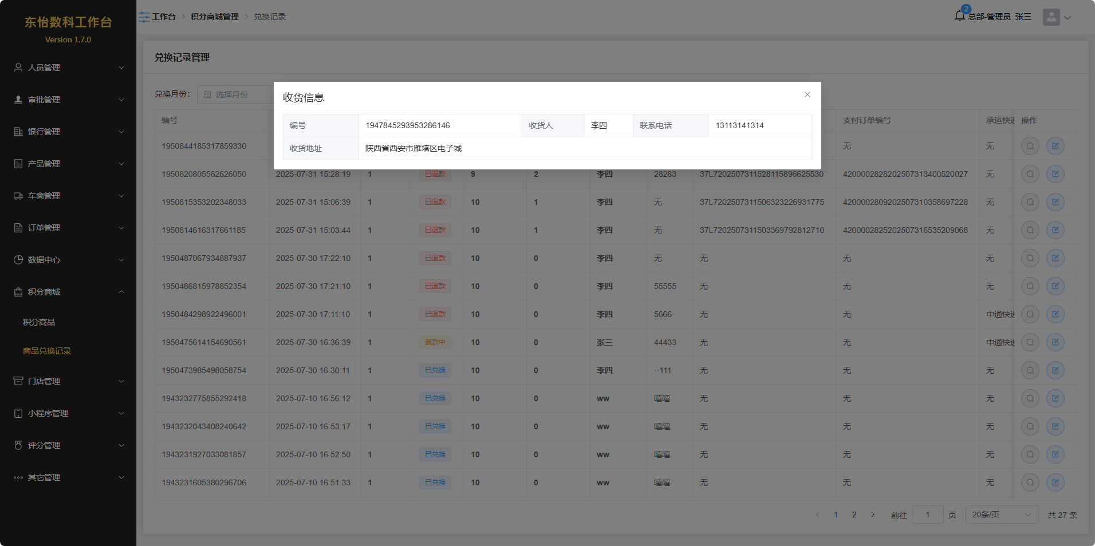Toggle the sidebar collapse icon beside 工作台
This screenshot has height=546, width=1095.
tap(144, 17)
